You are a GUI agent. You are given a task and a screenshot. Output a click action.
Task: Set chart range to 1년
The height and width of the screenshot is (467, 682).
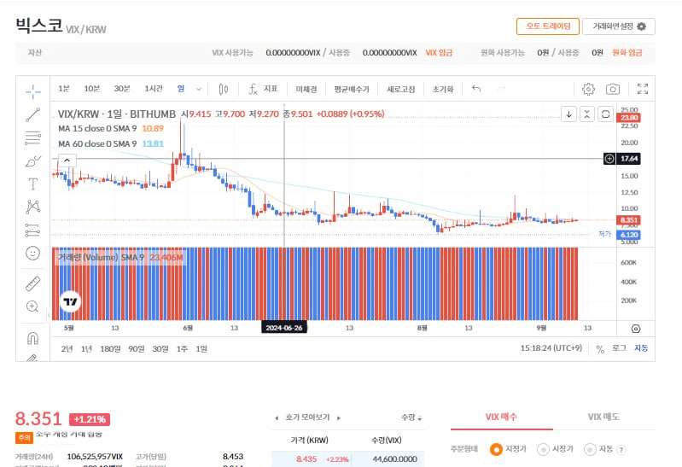(86, 348)
